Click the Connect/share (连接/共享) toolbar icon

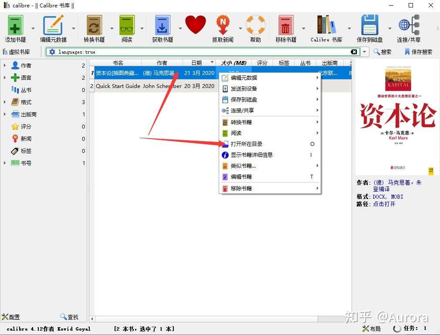409,25
